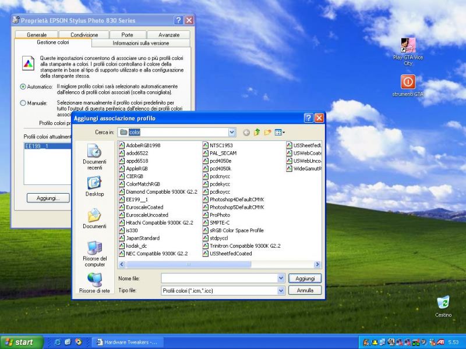Expand the Nome file dropdown arrow

[x=281, y=278]
